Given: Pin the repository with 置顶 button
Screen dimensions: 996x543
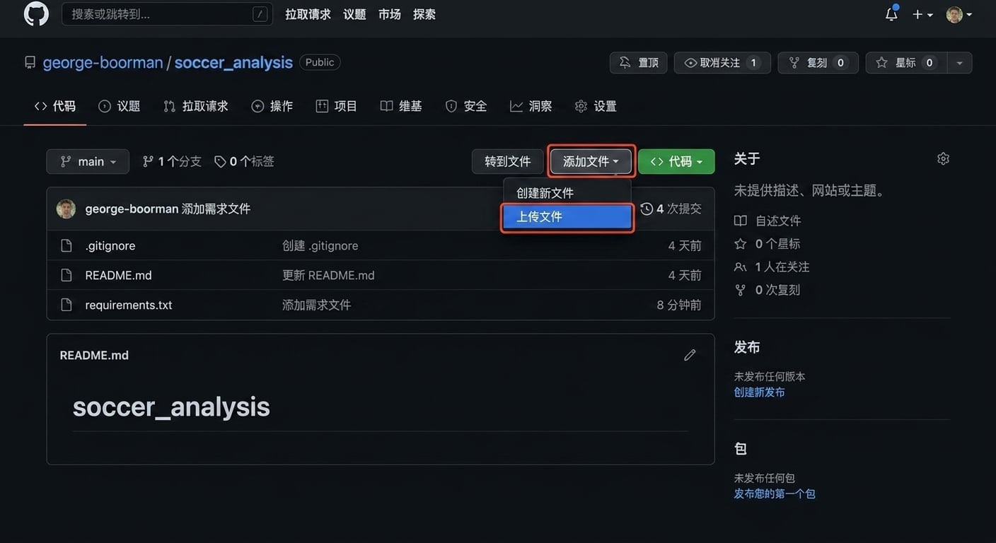Looking at the screenshot, I should pyautogui.click(x=638, y=63).
